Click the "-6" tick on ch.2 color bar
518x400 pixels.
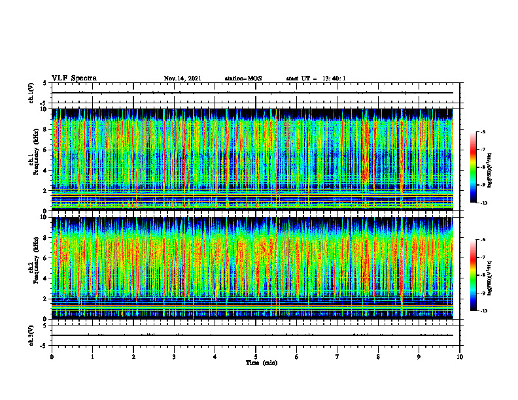[x=483, y=240]
